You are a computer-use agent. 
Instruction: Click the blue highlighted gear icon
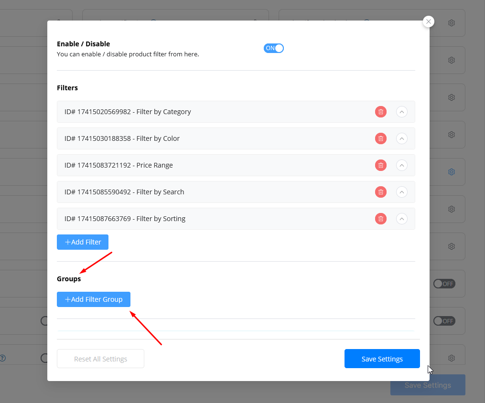coord(451,172)
